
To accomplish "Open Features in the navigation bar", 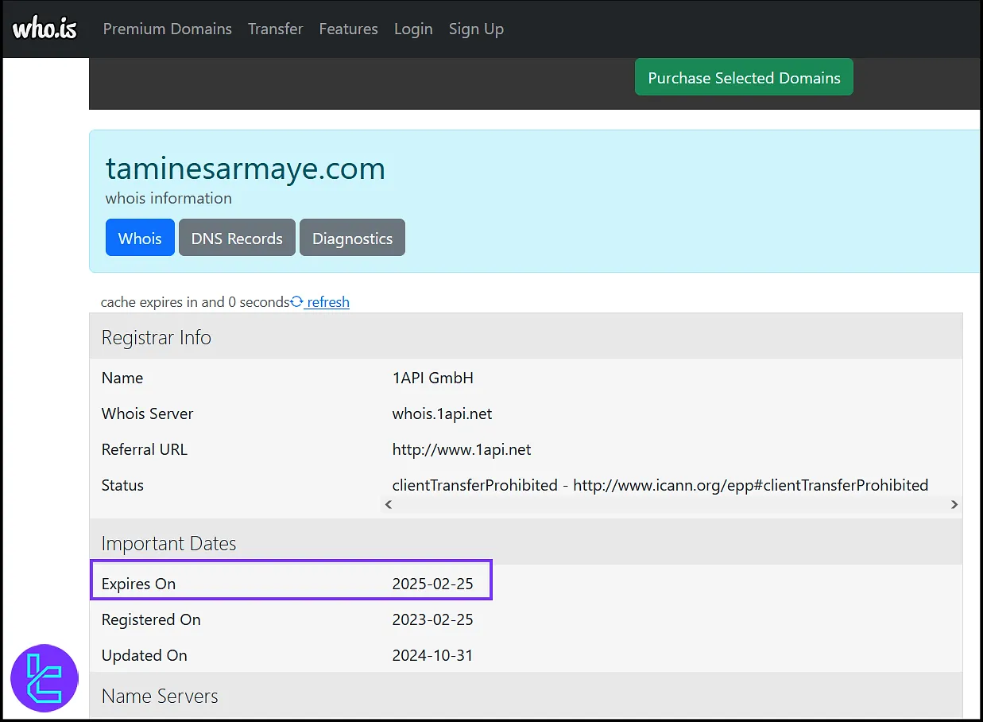I will pyautogui.click(x=348, y=29).
